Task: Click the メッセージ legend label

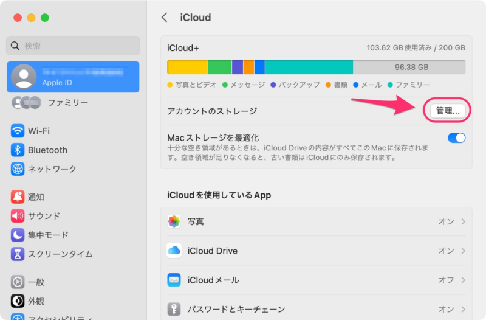Action: tap(248, 85)
